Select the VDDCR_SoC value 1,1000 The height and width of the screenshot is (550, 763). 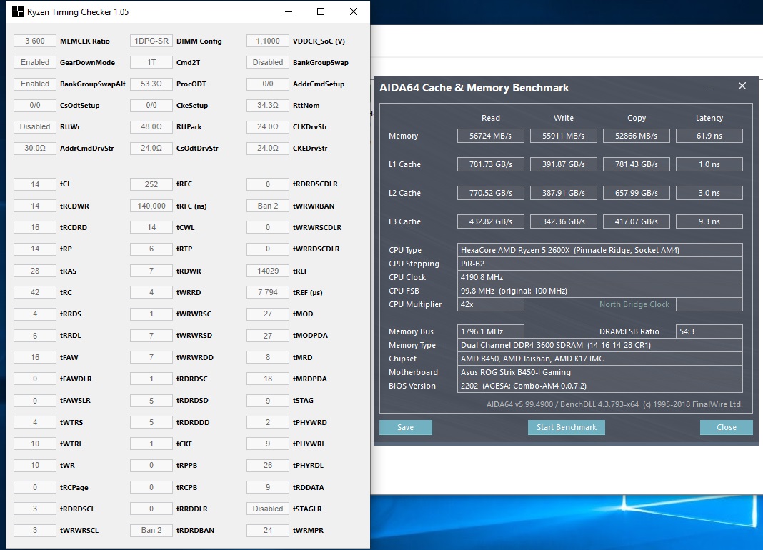268,41
